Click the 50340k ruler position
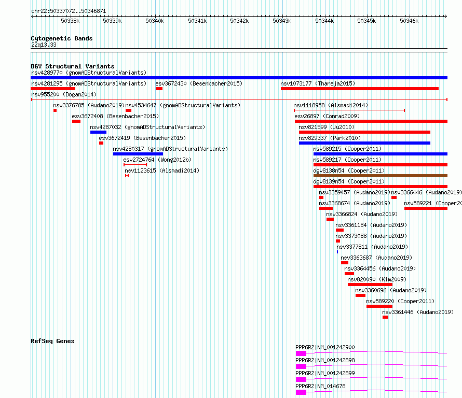Viewport: 462px width, 398px height. pyautogui.click(x=155, y=21)
